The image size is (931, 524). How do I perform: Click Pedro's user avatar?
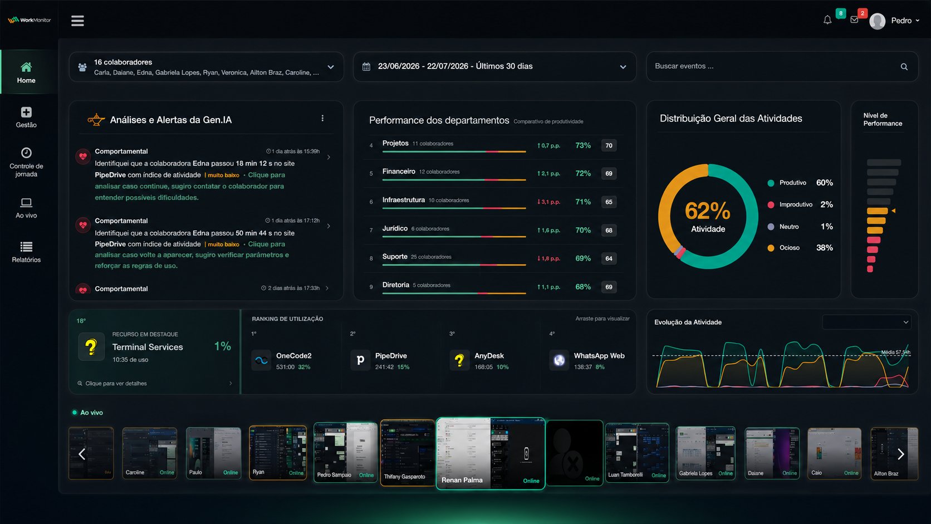pyautogui.click(x=878, y=21)
